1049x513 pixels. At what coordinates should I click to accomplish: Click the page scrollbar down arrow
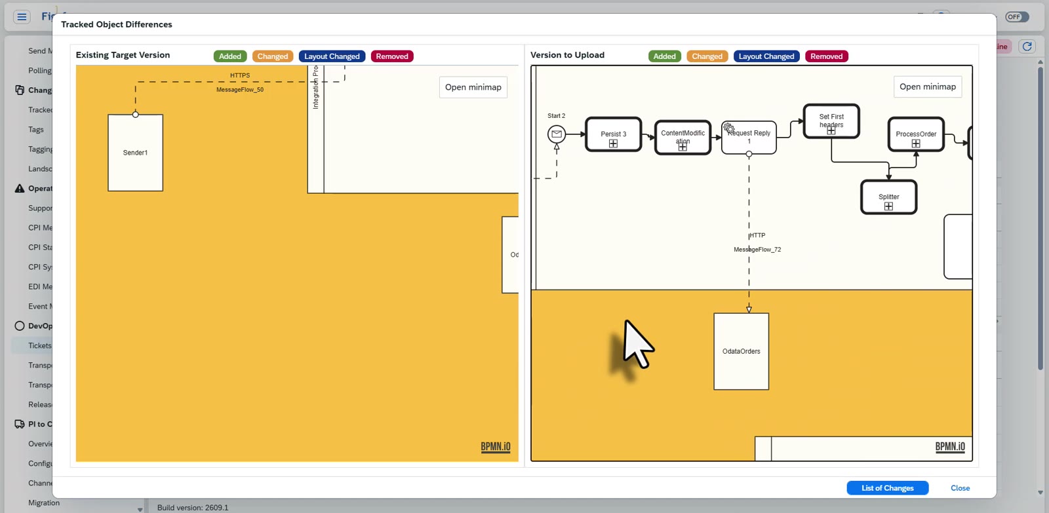pos(1040,493)
